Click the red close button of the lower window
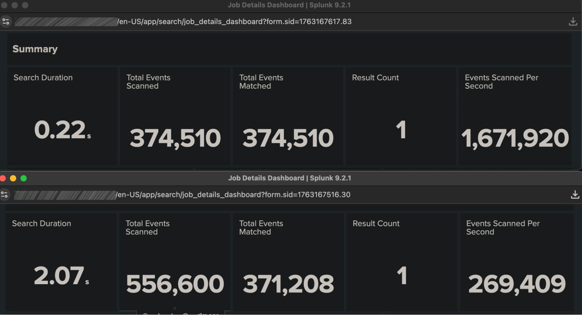This screenshot has width=582, height=315. [3, 178]
